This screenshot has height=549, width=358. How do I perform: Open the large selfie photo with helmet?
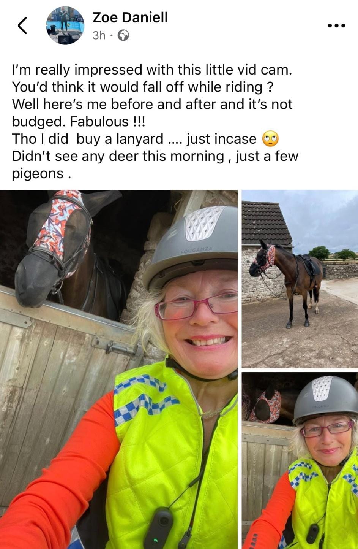click(119, 369)
